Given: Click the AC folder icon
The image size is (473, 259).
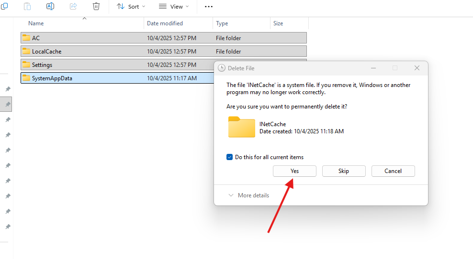Looking at the screenshot, I should click(26, 38).
